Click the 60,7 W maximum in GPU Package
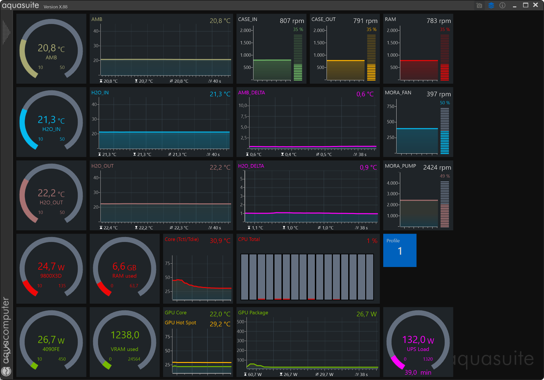Viewport: 544px width, 380px height. tap(253, 374)
